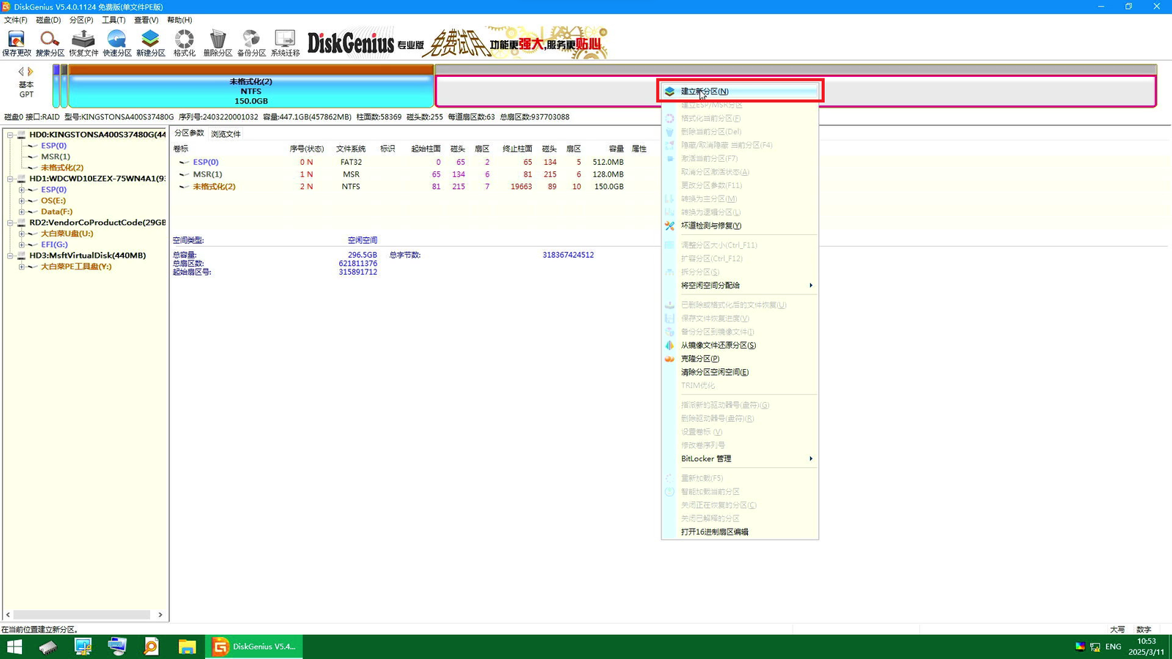
Task: Expand the 将空闲空间分配给 submenu
Action: [740, 286]
